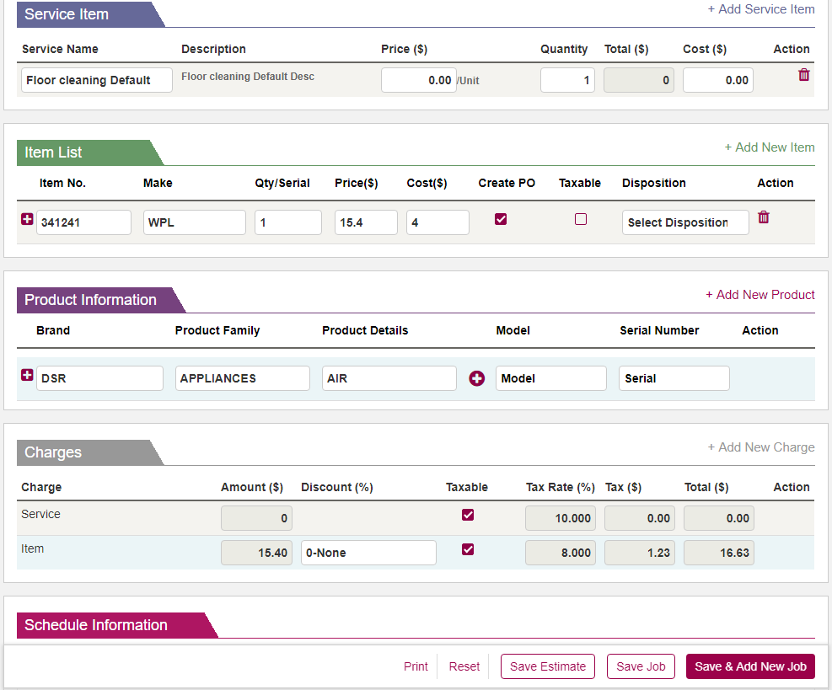Click round plus icon beside Model field

click(476, 378)
